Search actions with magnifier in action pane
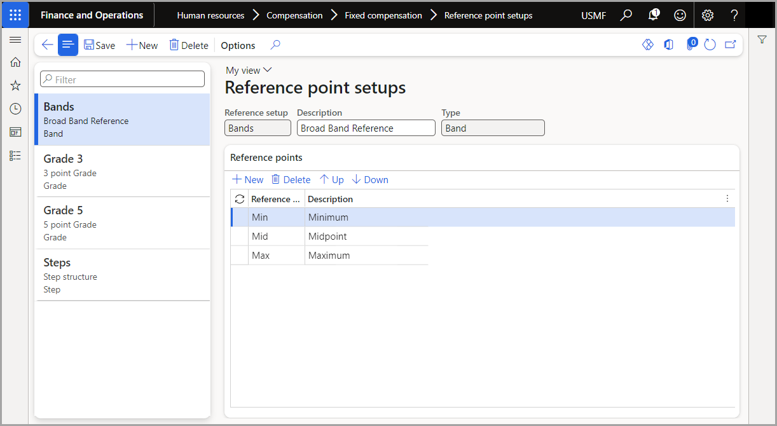The height and width of the screenshot is (426, 777). 275,45
